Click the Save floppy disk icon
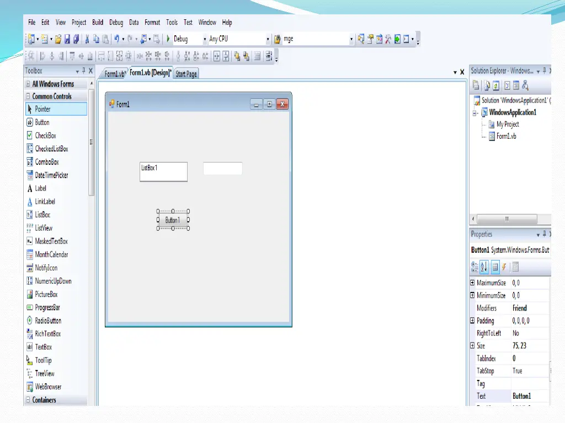The height and width of the screenshot is (423, 565). 67,39
